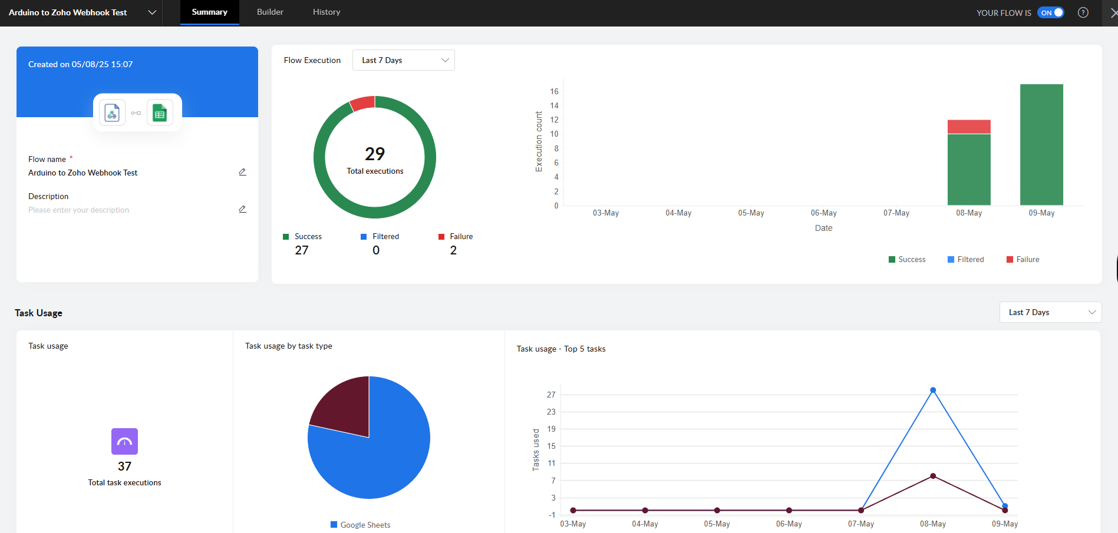Click the Task usage by task type title
The width and height of the screenshot is (1118, 533).
pyautogui.click(x=289, y=346)
